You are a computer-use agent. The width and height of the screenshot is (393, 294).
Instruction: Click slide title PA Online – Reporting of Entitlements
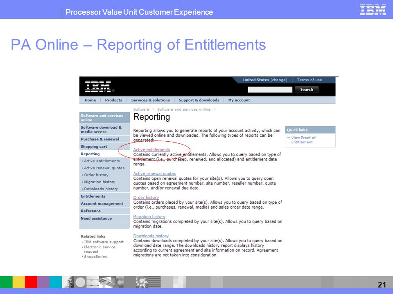[138, 45]
